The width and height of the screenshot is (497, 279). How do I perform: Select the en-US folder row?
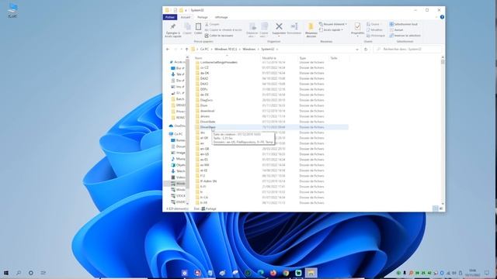[x=272, y=154]
